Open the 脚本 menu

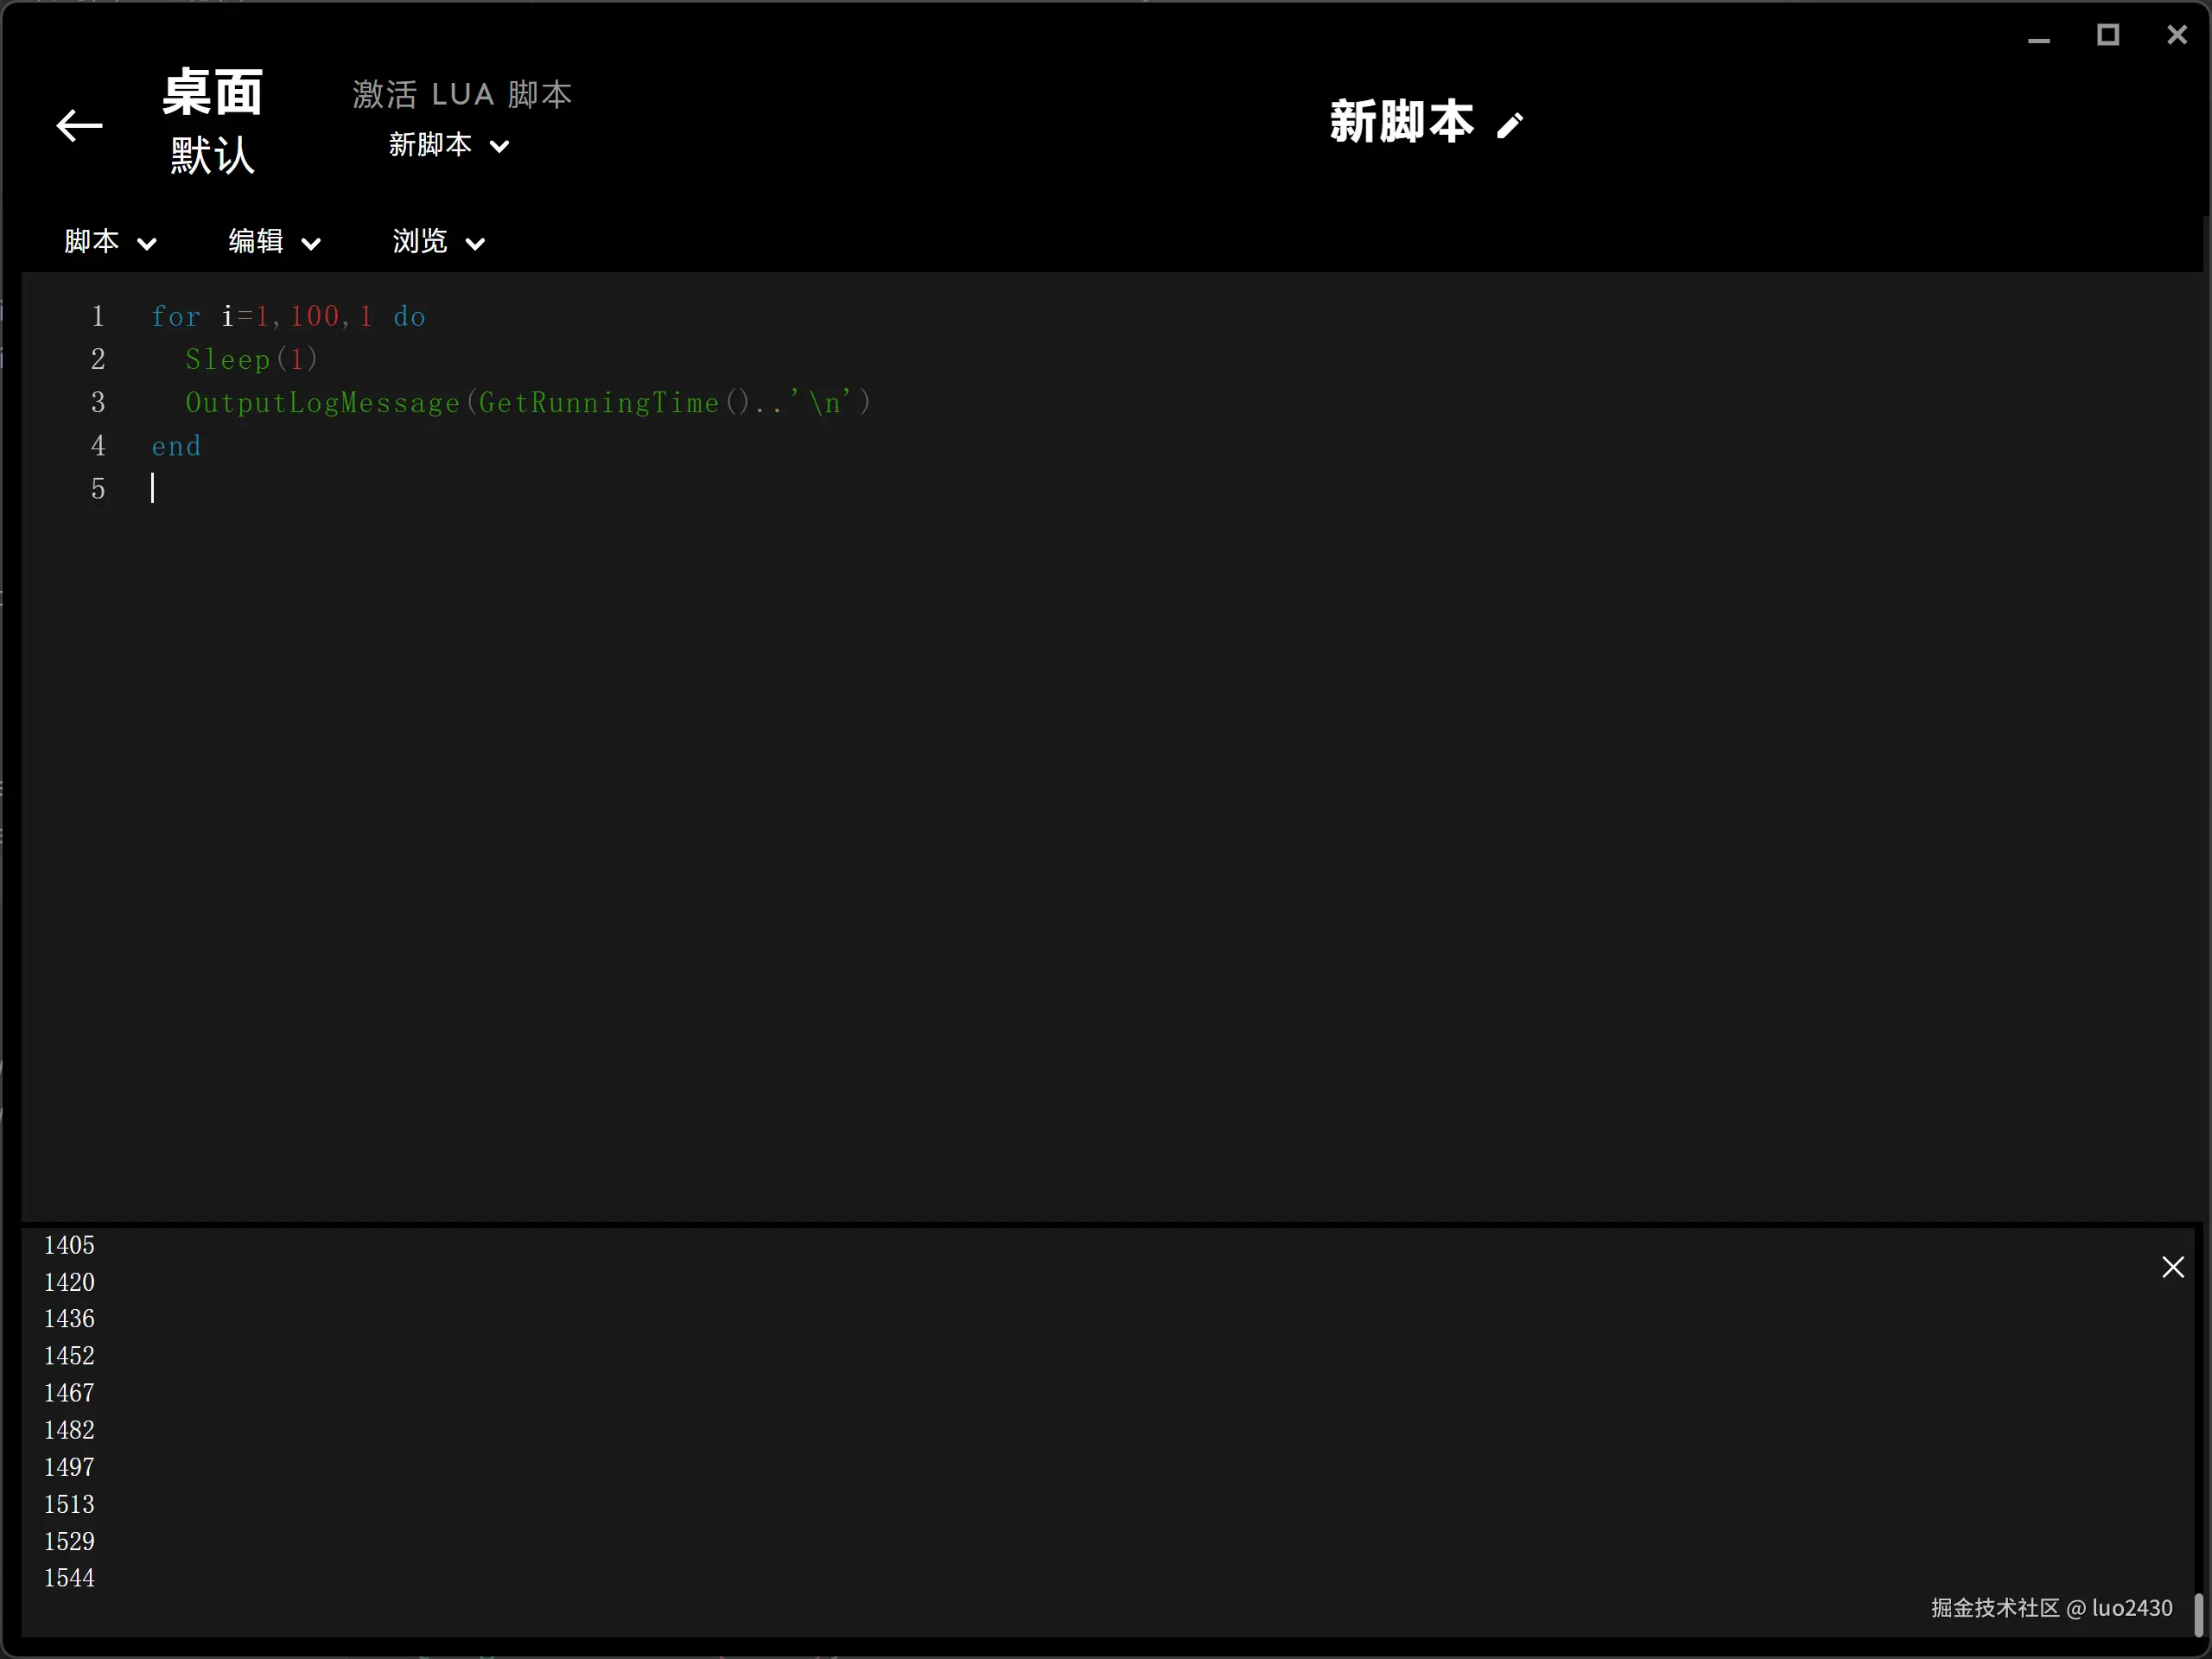pyautogui.click(x=92, y=241)
